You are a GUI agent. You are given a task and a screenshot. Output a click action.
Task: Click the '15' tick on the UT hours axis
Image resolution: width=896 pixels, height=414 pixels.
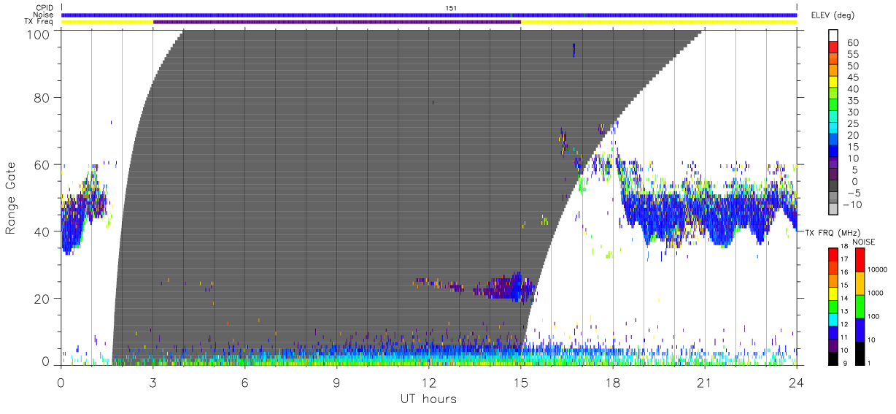pos(520,382)
